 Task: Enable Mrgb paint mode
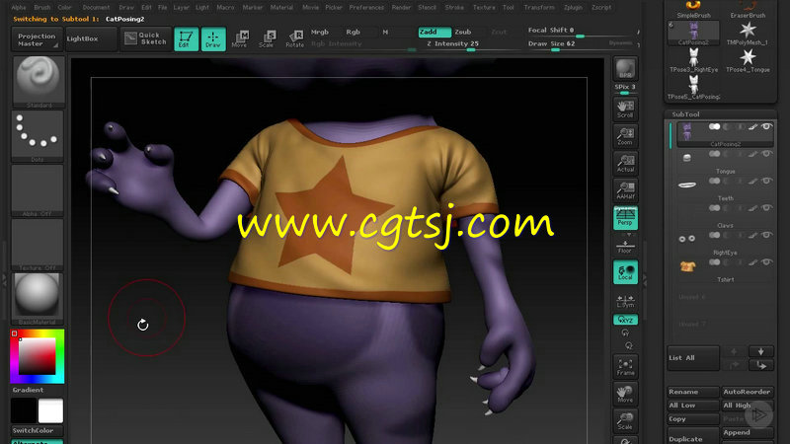click(x=319, y=32)
